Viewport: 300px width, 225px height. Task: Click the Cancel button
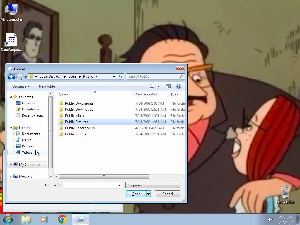(167, 194)
